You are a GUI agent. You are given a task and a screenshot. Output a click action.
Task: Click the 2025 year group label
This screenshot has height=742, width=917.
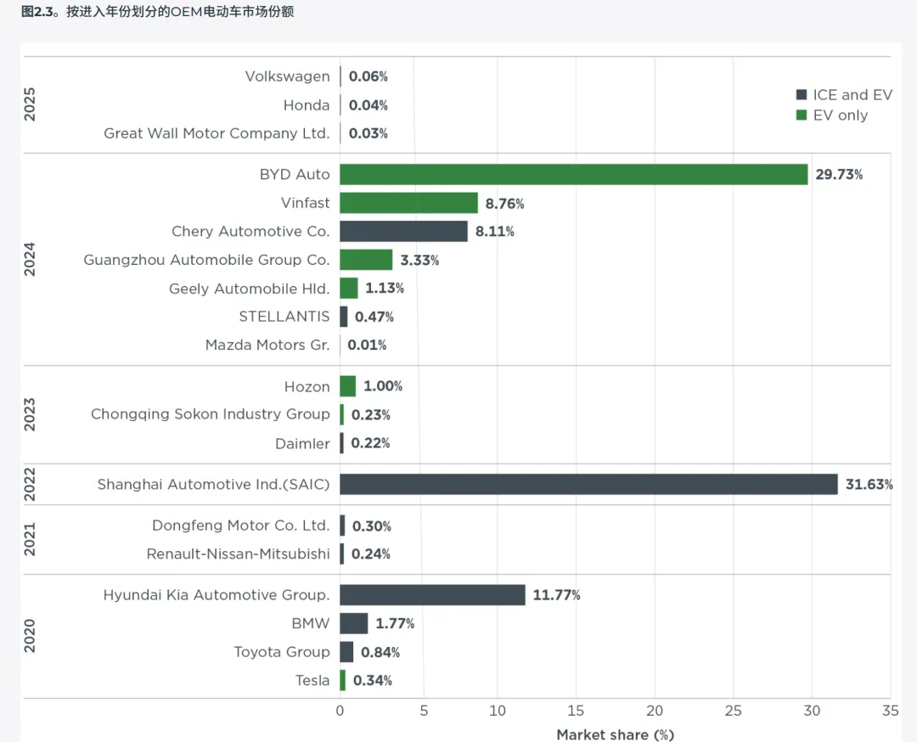point(29,104)
